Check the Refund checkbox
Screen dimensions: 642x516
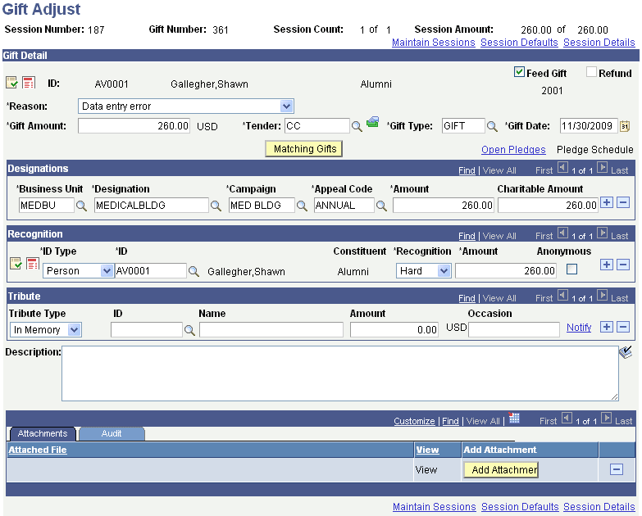(x=591, y=72)
